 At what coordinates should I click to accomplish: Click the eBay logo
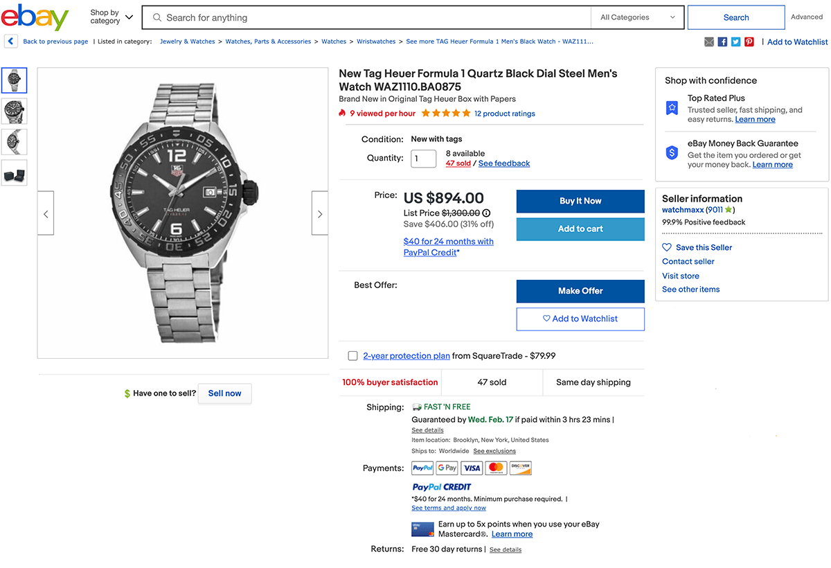(x=33, y=17)
